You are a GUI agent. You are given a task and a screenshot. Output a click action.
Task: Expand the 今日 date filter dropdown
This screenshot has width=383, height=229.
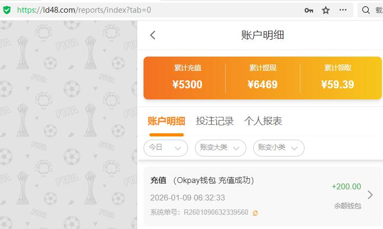[166, 148]
